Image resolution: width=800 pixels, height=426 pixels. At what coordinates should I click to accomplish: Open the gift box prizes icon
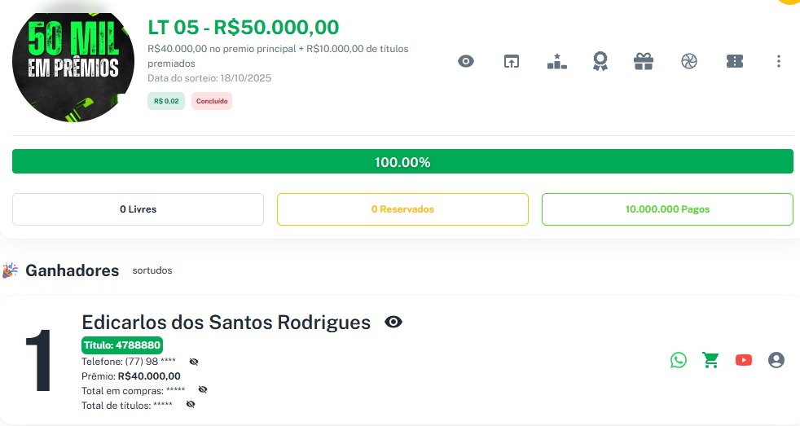(x=644, y=61)
